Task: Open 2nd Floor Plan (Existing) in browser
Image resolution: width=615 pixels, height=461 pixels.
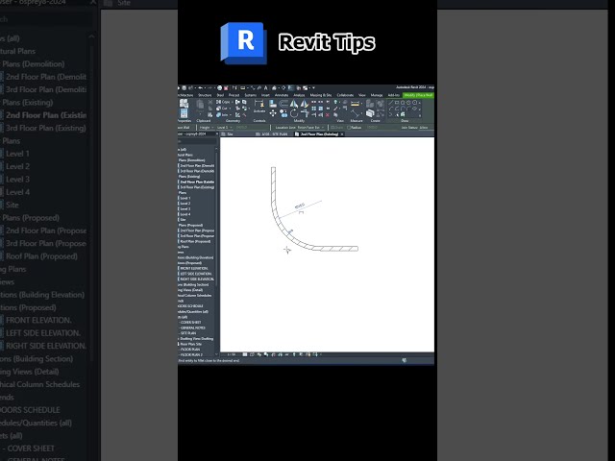Action: [x=197, y=182]
